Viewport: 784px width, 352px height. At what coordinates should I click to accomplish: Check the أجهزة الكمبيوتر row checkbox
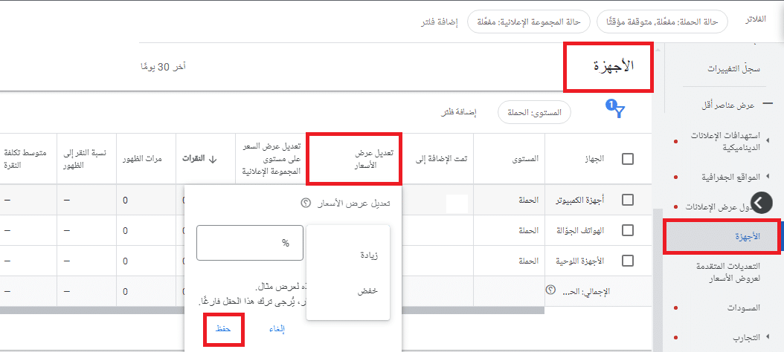pyautogui.click(x=628, y=201)
